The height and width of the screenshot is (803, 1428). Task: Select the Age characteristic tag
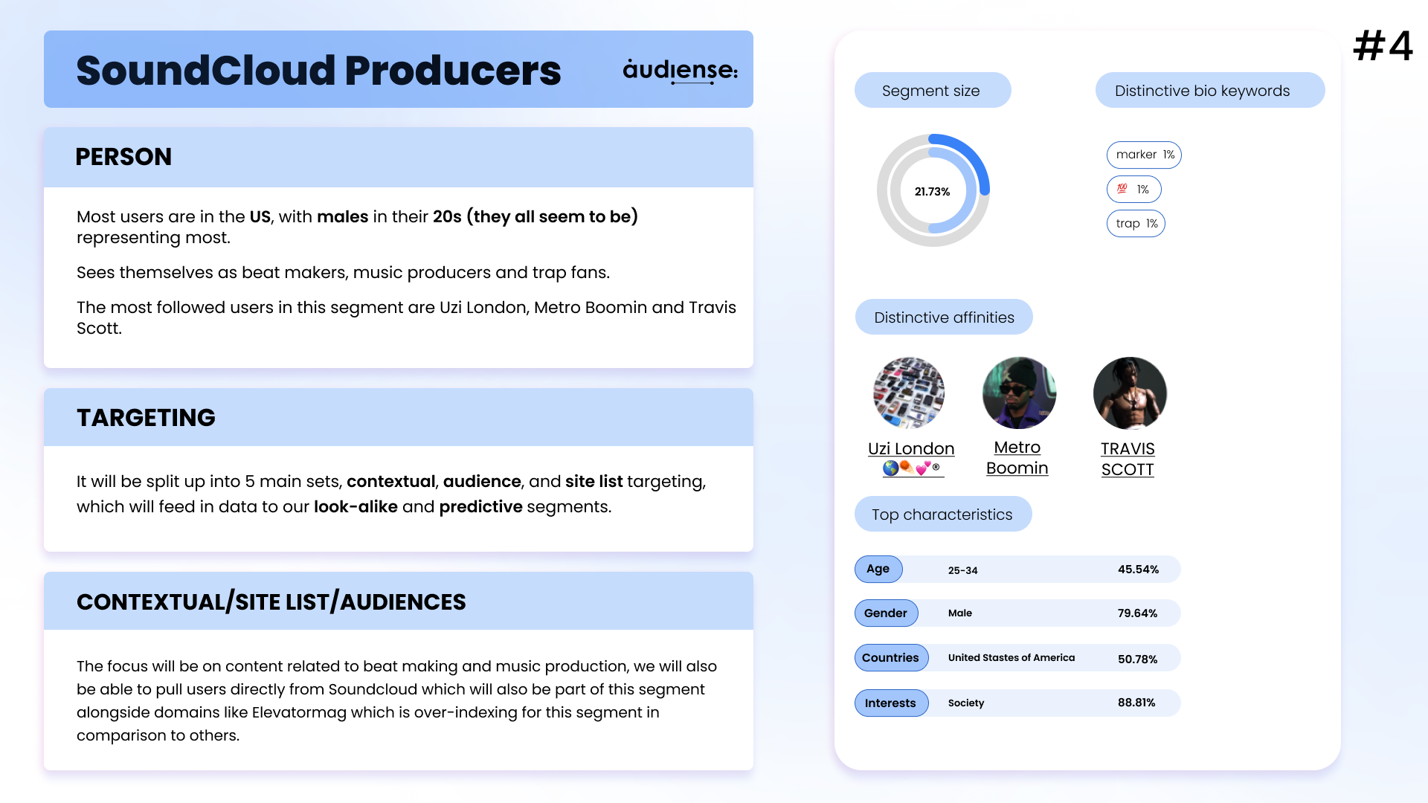point(878,569)
